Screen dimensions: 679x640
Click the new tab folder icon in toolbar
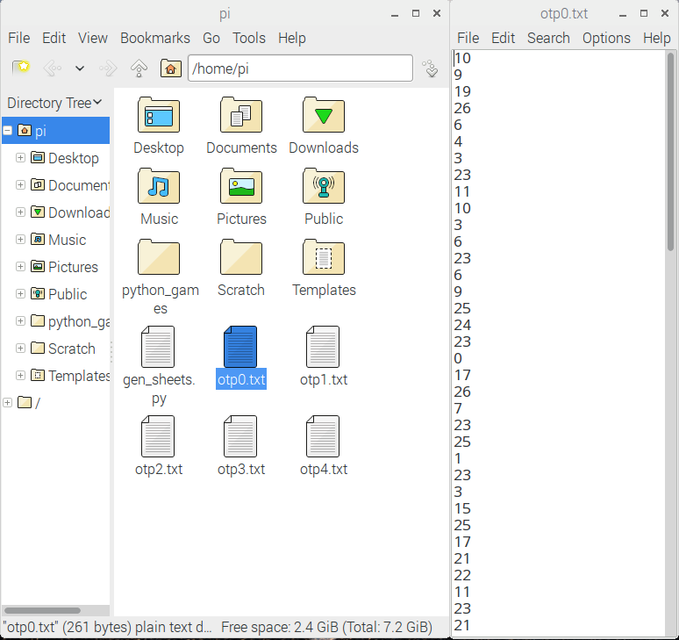(21, 68)
